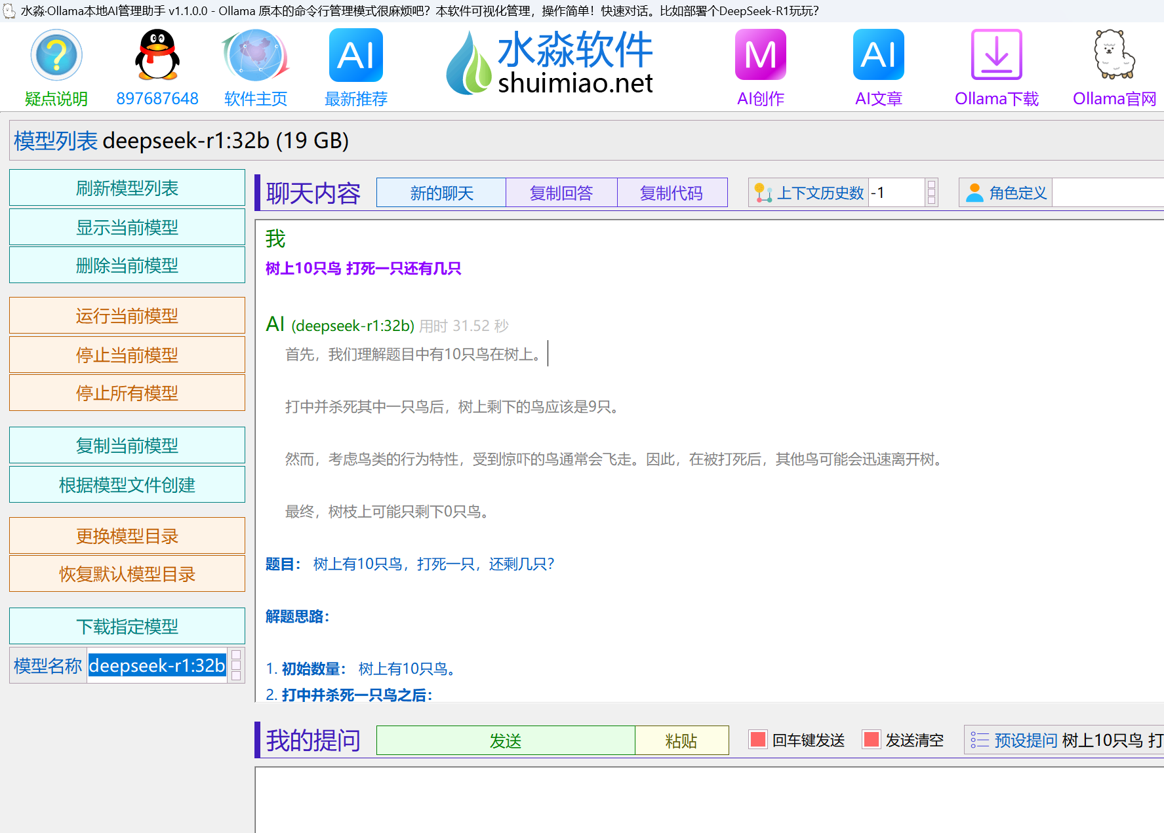
Task: Click the AI (deepseek-r1:32b) response header
Action: 340,325
